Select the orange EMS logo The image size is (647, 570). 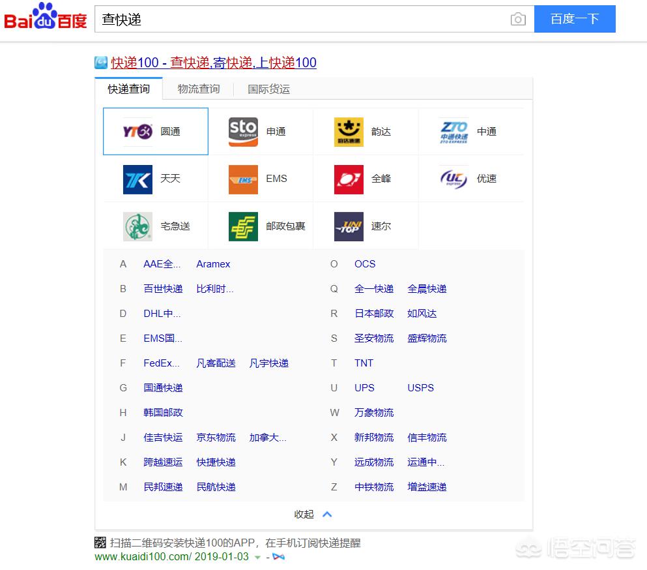point(243,180)
